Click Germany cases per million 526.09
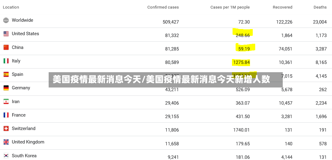 (243, 90)
